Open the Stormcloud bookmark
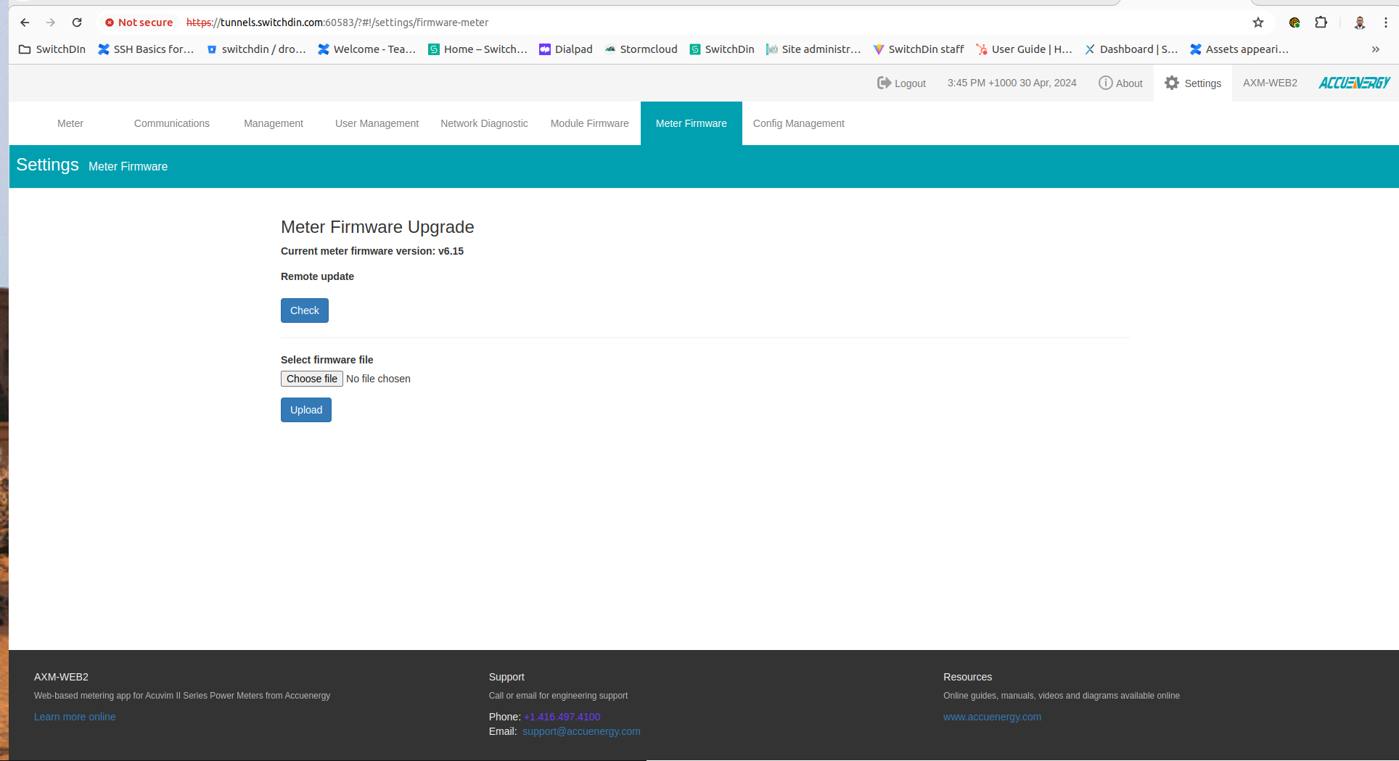The image size is (1399, 761). 641,49
